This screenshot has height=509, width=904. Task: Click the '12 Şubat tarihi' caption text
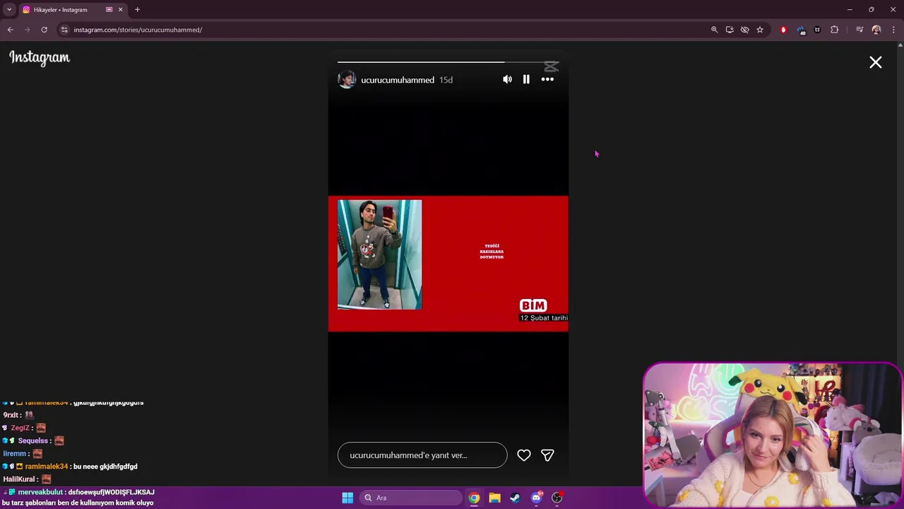(544, 318)
